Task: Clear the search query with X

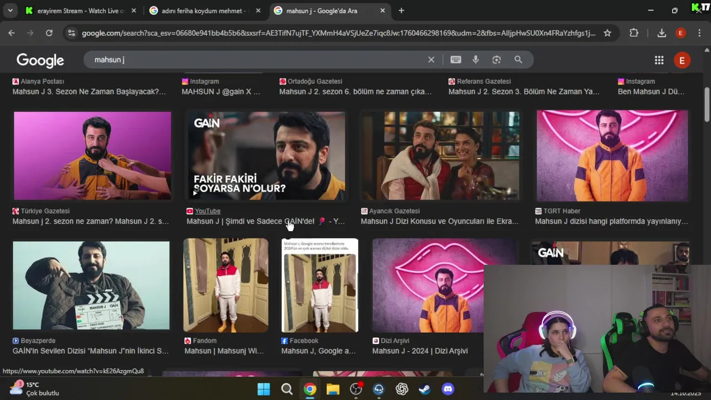Action: click(x=431, y=59)
